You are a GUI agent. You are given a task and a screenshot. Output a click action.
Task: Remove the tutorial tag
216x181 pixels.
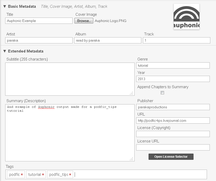(x=43, y=175)
